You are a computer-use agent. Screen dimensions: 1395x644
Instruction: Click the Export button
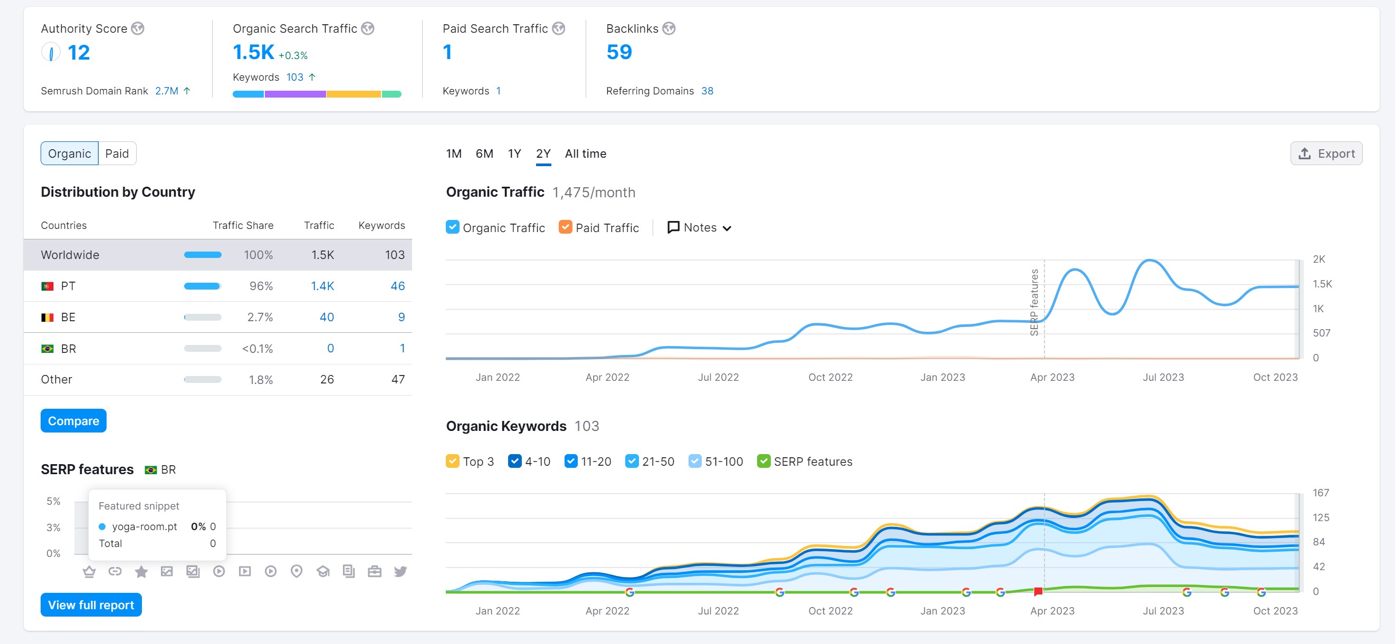coord(1326,153)
